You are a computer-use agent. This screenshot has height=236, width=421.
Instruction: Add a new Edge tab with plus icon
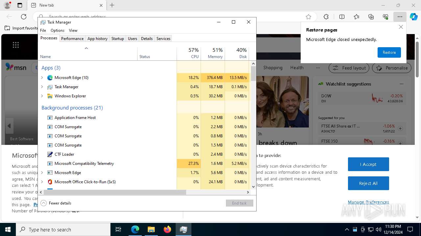click(112, 5)
